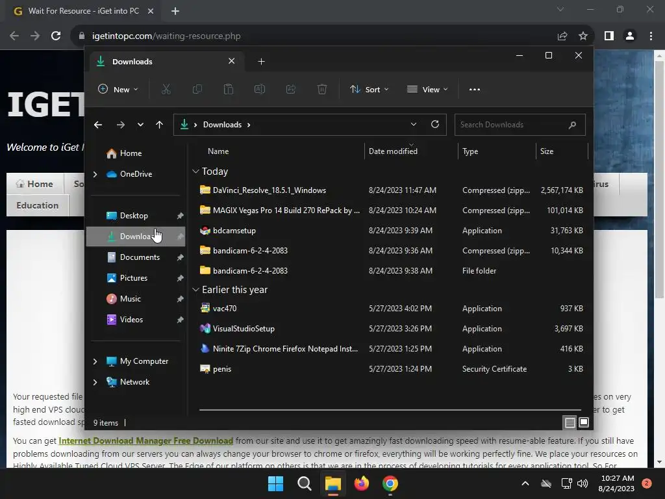Add a new File Explorer tab
The image size is (665, 499).
pos(261,62)
